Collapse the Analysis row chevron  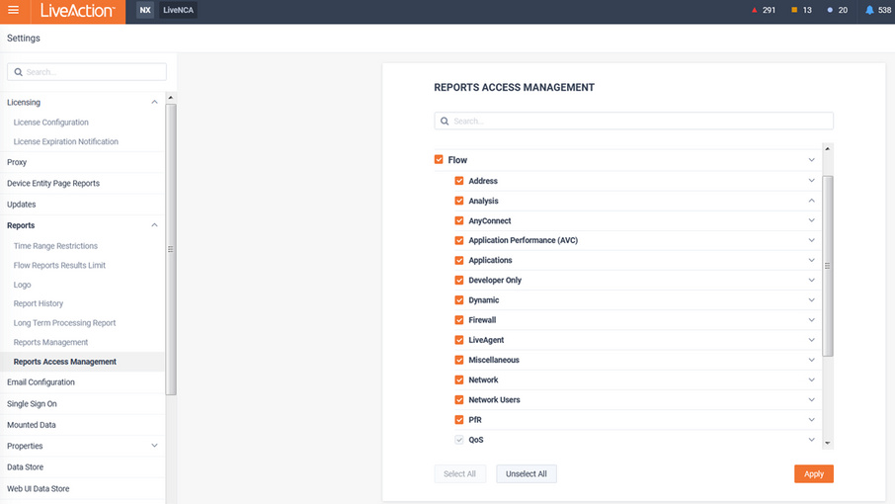pyautogui.click(x=811, y=201)
